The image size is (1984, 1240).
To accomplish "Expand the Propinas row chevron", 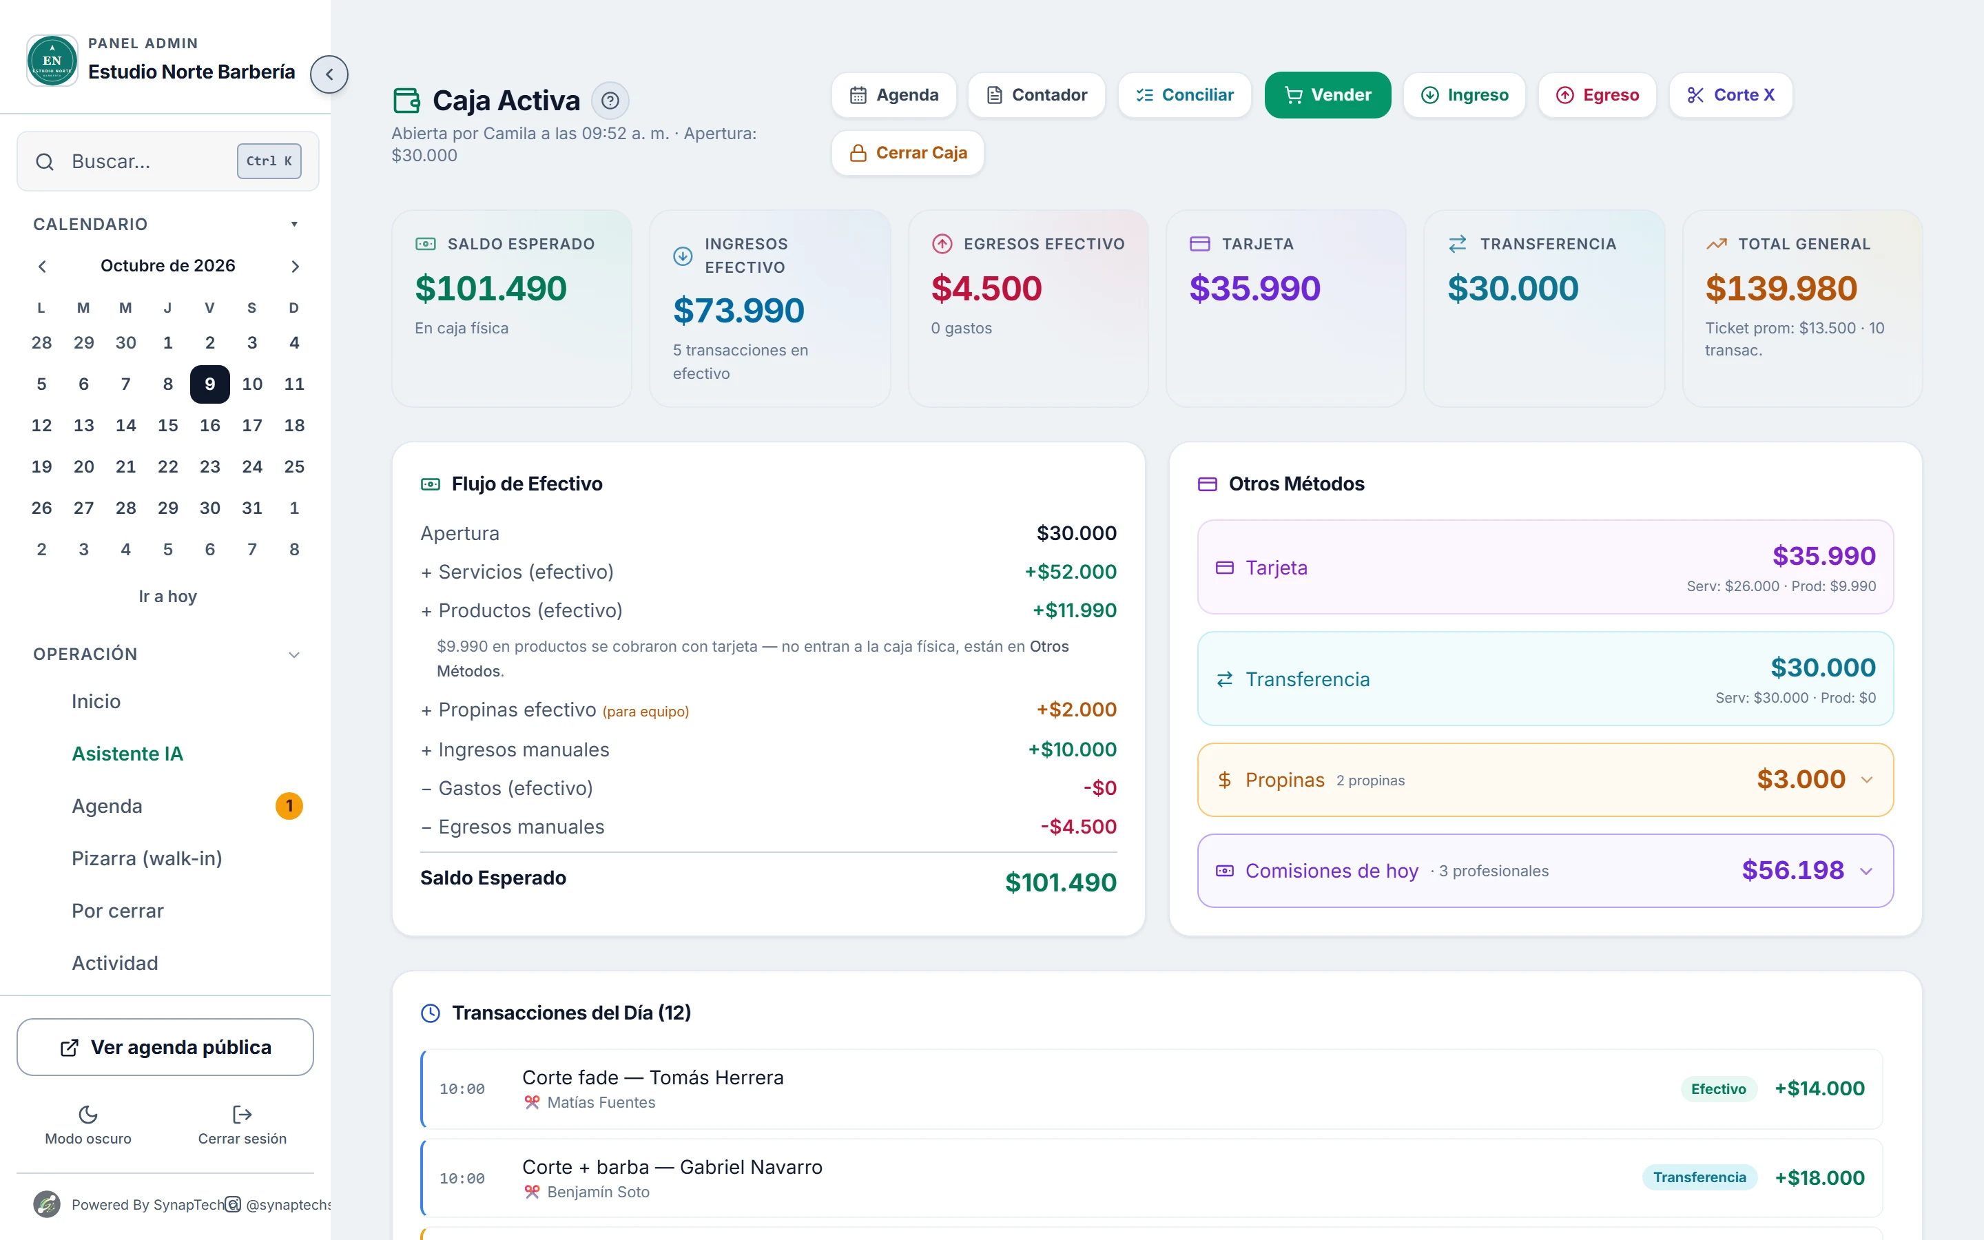I will click(x=1867, y=780).
